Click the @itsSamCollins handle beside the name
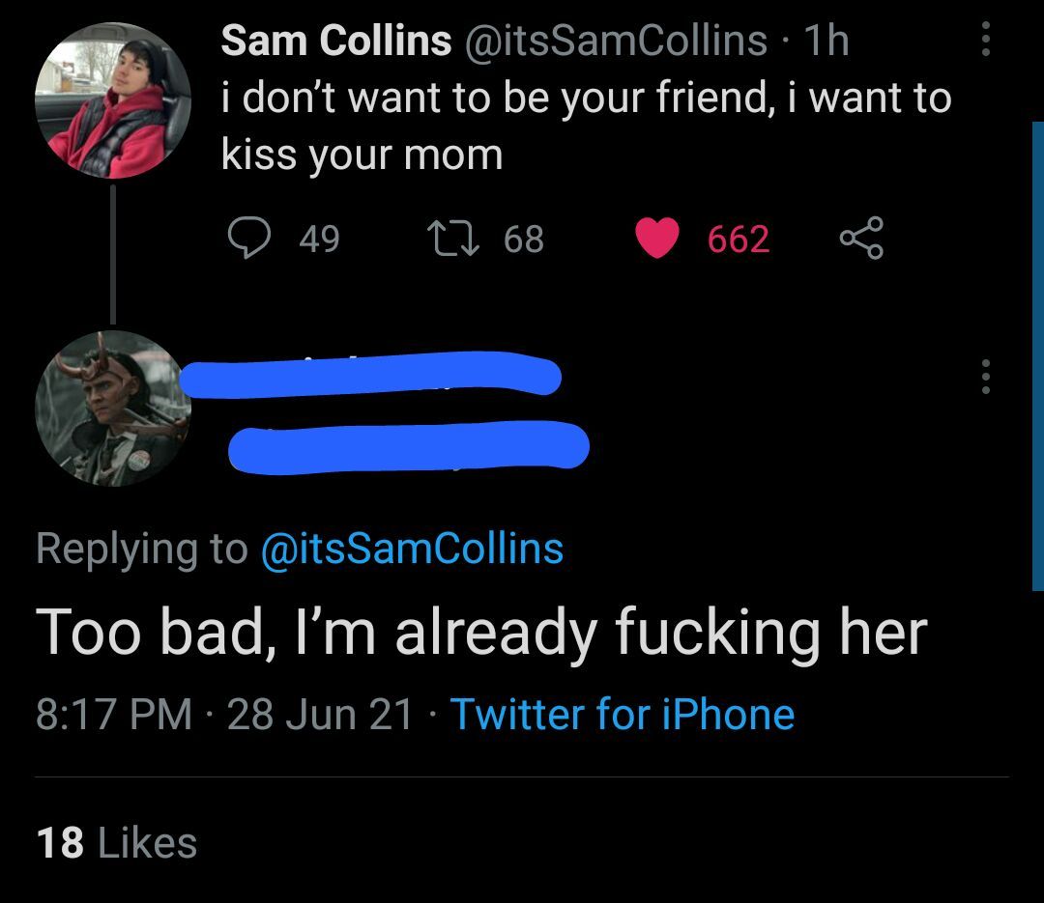Image resolution: width=1044 pixels, height=903 pixels. [x=616, y=41]
